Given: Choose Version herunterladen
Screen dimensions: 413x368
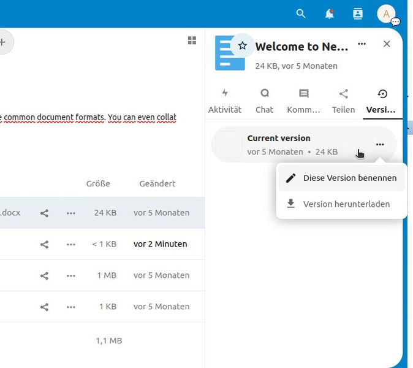Looking at the screenshot, I should tap(341, 204).
